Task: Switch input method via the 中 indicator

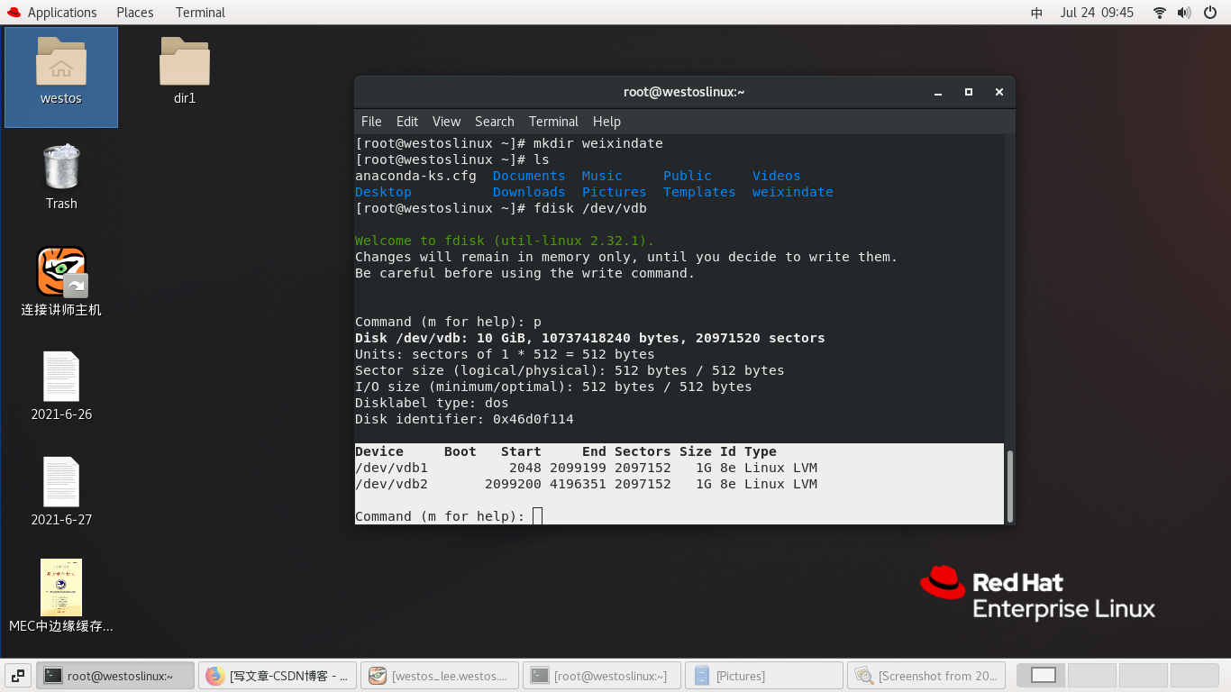Action: coord(1037,12)
